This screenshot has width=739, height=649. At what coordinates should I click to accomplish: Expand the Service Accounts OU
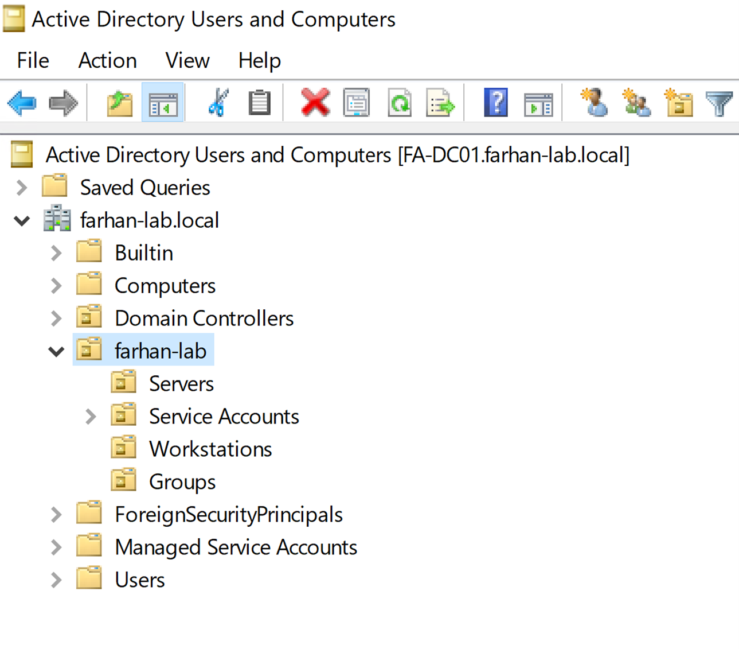coord(91,417)
